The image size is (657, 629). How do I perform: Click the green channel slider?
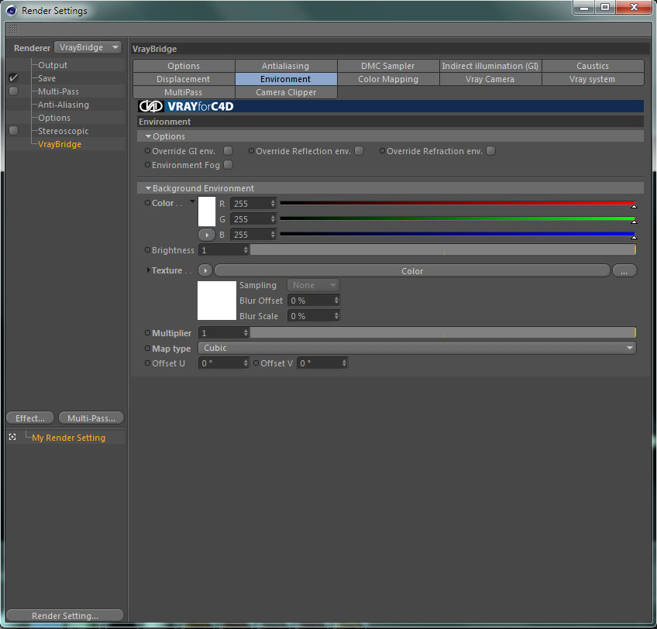(x=458, y=218)
